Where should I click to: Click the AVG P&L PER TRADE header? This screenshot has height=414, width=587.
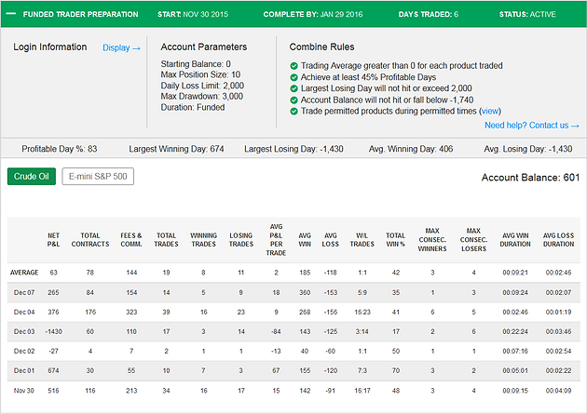click(x=277, y=240)
